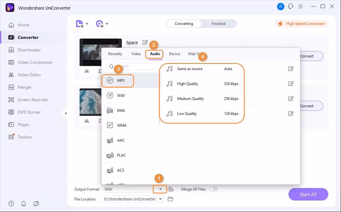Image resolution: width=341 pixels, height=212 pixels.
Task: Switch to the Converting tab
Action: pyautogui.click(x=184, y=24)
